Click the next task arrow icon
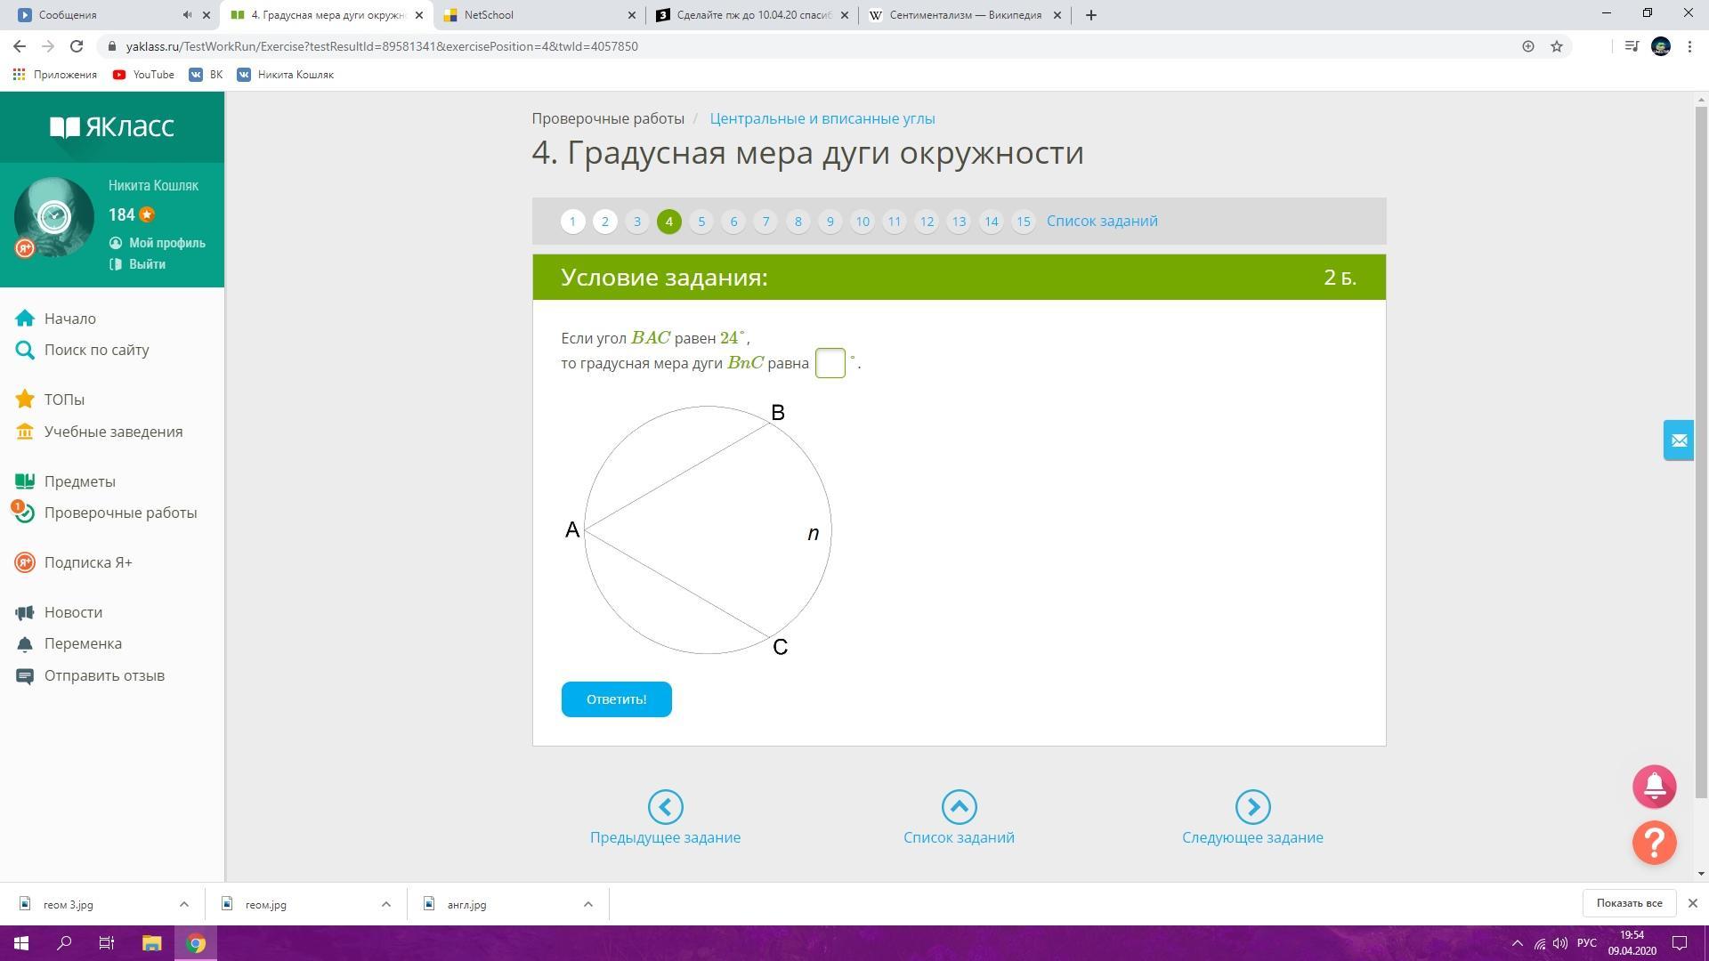This screenshot has height=961, width=1709. [1252, 807]
